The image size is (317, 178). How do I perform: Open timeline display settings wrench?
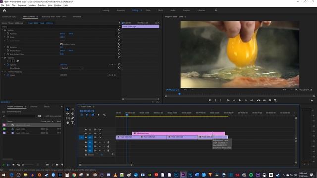pyautogui.click(x=104, y=115)
